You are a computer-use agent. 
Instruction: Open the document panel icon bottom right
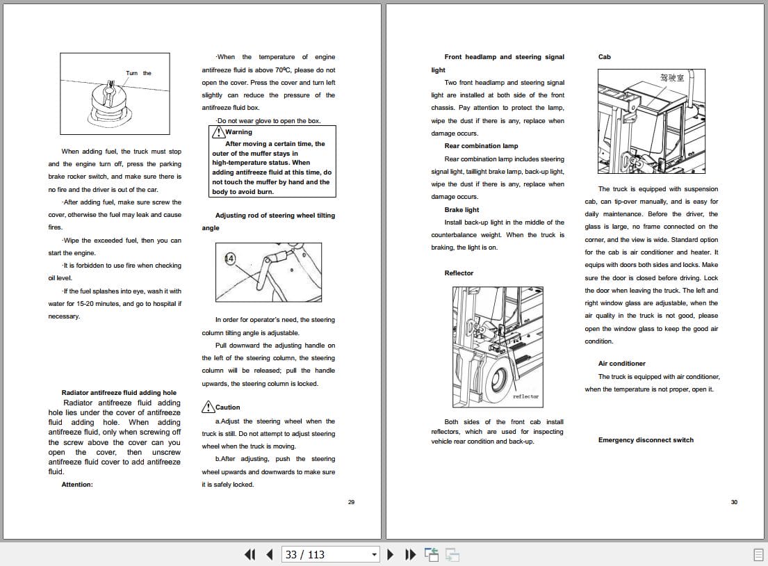click(759, 553)
